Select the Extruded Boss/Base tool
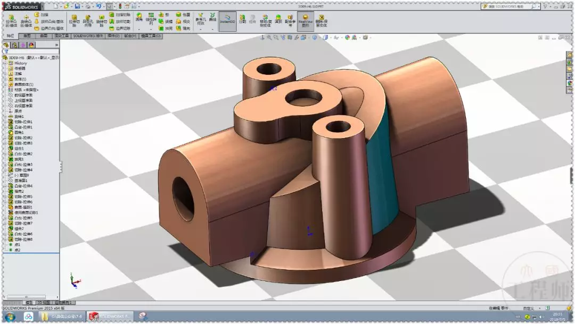This screenshot has height=324, width=575. click(x=11, y=21)
